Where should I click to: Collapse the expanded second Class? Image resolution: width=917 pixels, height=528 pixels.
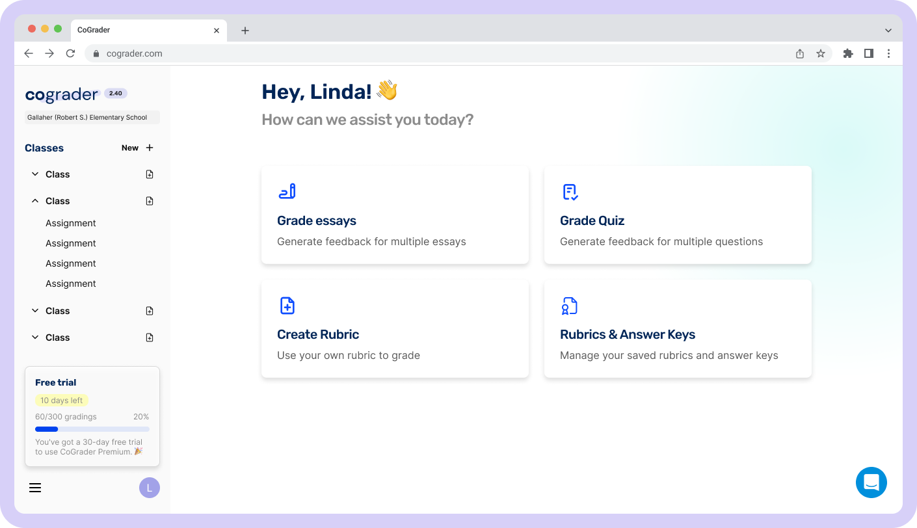(35, 201)
